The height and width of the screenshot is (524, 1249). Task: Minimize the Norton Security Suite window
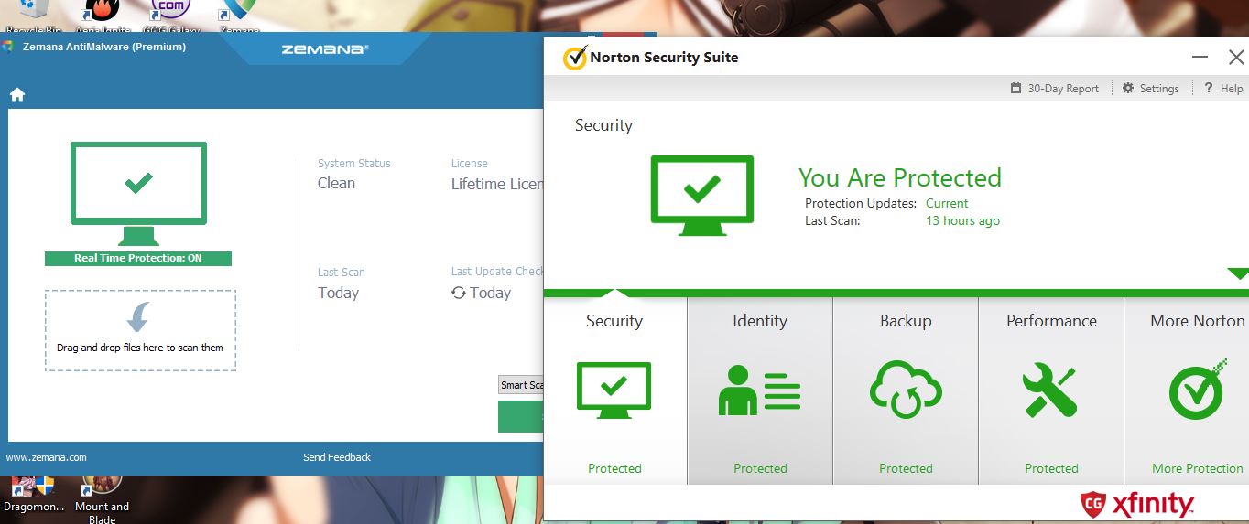1200,58
